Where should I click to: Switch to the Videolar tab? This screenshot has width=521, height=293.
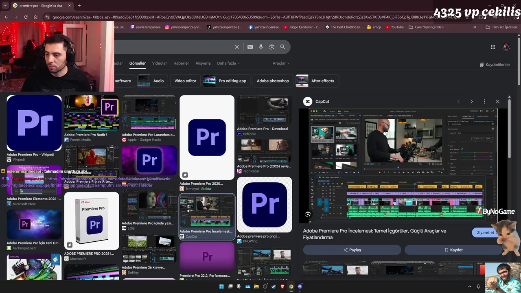(160, 63)
